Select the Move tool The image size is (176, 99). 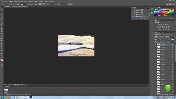coord(2,10)
